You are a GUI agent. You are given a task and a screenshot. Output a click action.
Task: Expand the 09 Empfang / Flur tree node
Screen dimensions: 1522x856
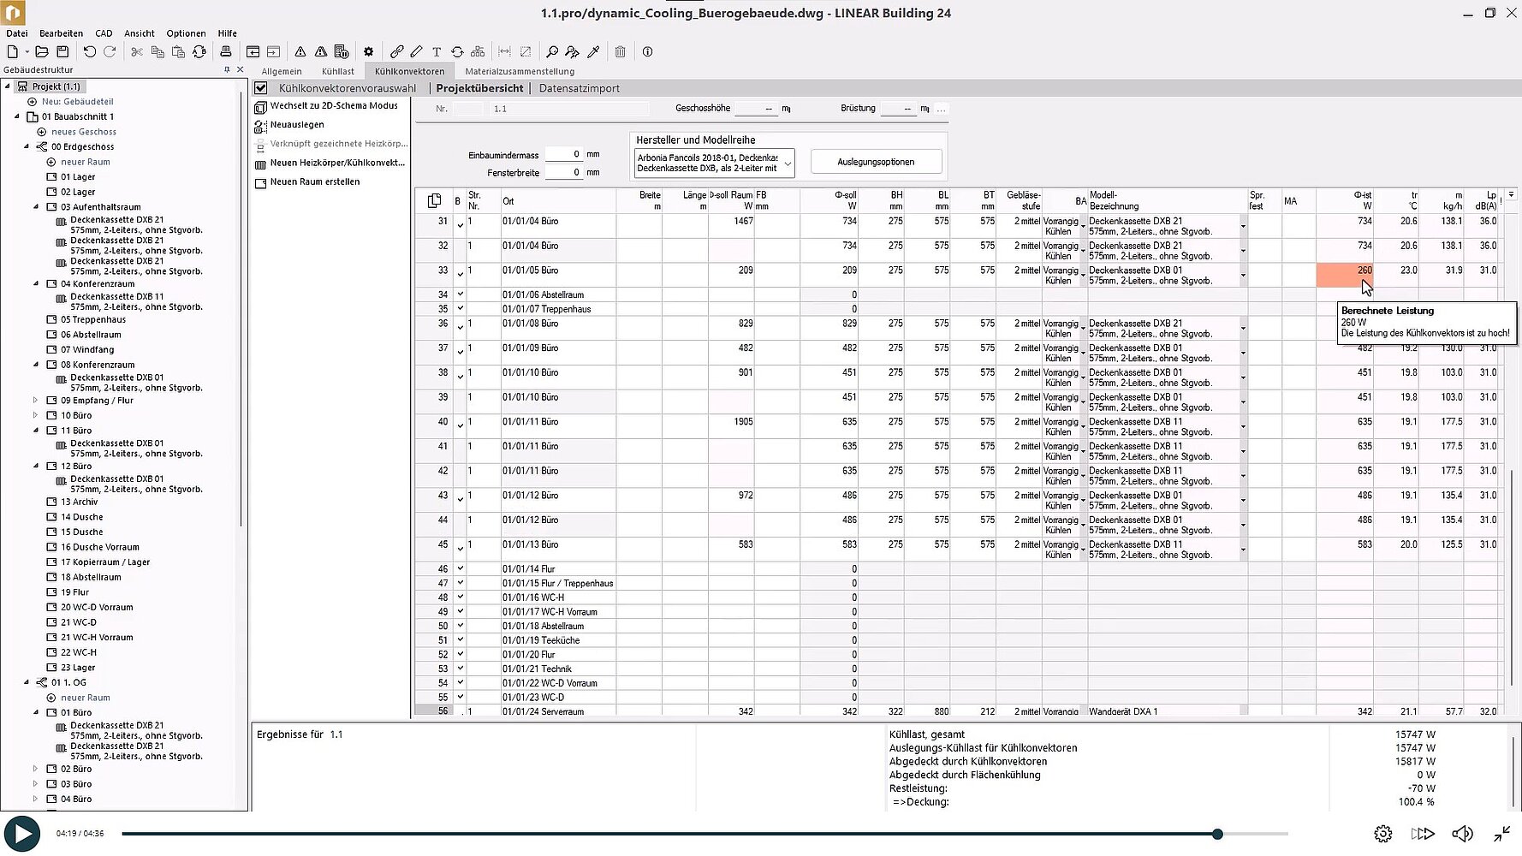[35, 401]
